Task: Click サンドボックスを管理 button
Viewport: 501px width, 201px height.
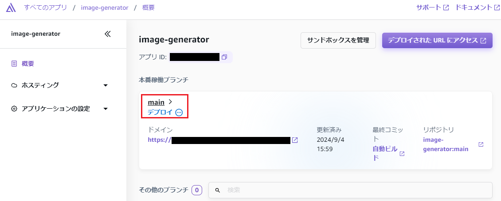Action: pos(338,40)
